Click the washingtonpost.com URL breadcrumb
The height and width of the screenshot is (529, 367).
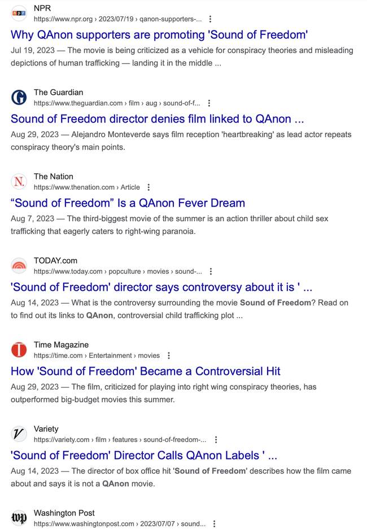(119, 523)
